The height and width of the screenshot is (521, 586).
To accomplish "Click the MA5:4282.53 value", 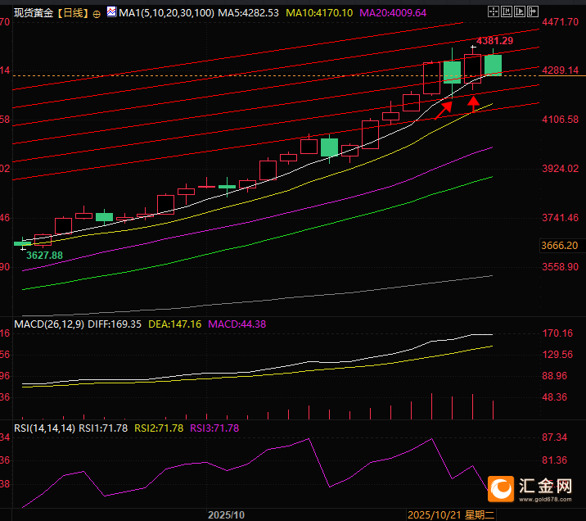I will click(249, 13).
